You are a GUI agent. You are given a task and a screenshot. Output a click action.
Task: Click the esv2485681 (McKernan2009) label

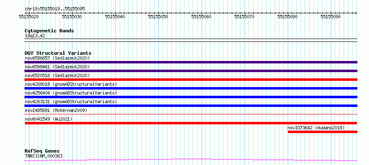pos(56,110)
